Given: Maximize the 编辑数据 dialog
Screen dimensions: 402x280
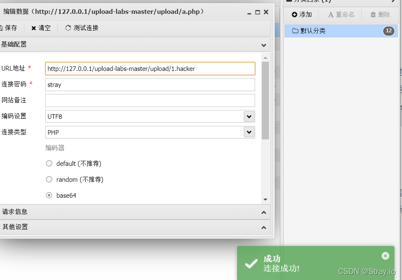Looking at the screenshot, I should [258, 12].
